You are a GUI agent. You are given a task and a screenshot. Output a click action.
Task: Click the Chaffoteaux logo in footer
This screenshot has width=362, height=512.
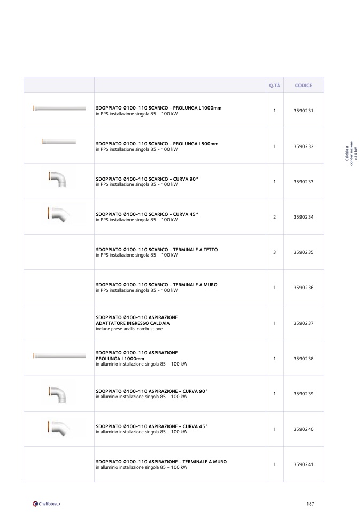47,503
